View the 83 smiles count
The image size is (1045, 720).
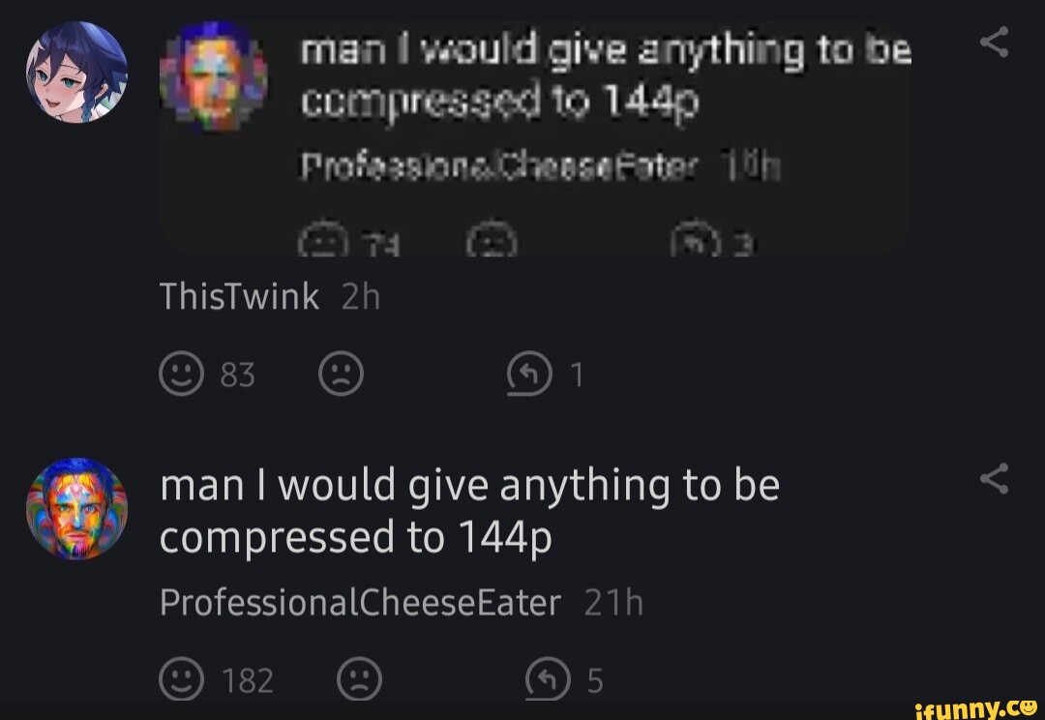(237, 375)
